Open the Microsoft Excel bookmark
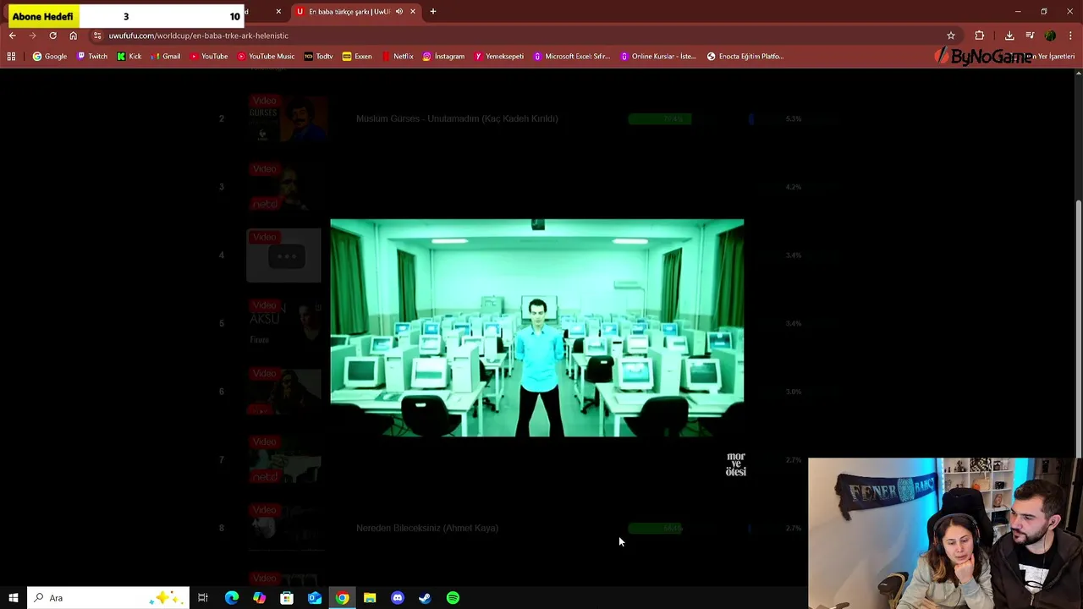 coord(572,56)
